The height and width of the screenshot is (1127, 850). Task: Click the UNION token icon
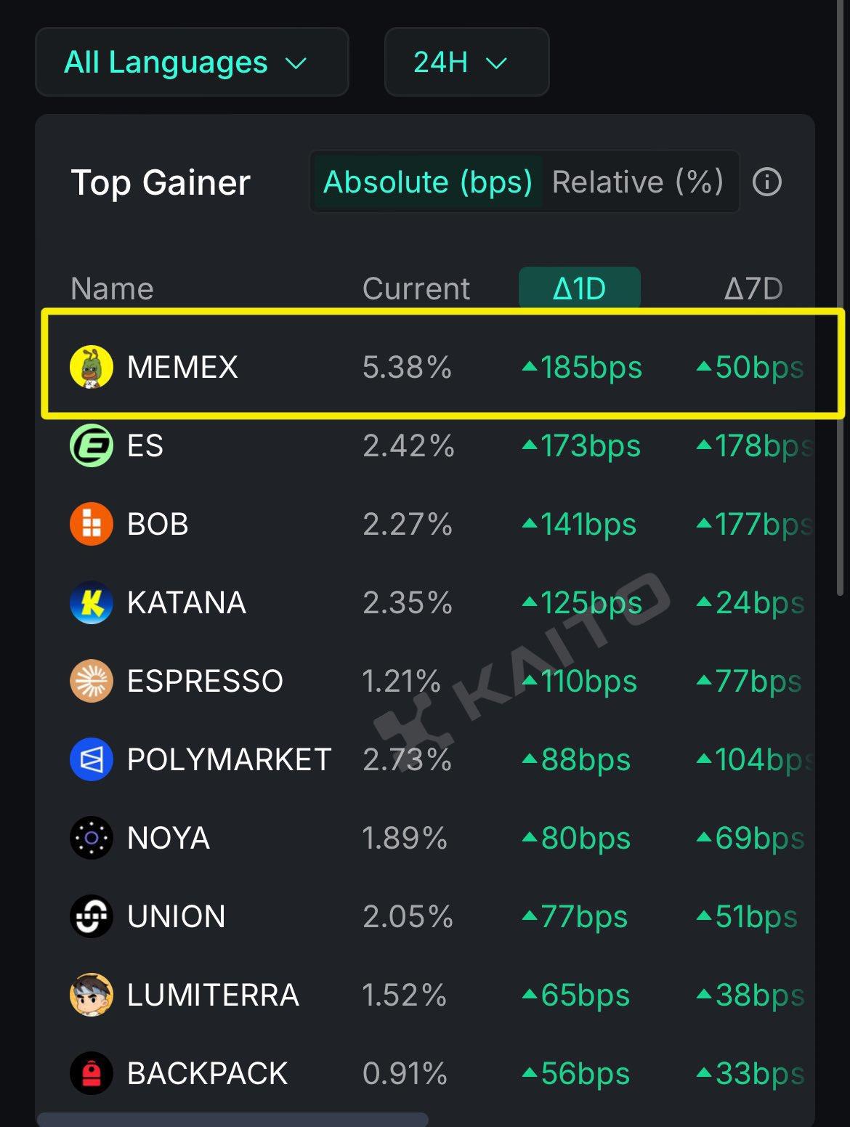(92, 916)
